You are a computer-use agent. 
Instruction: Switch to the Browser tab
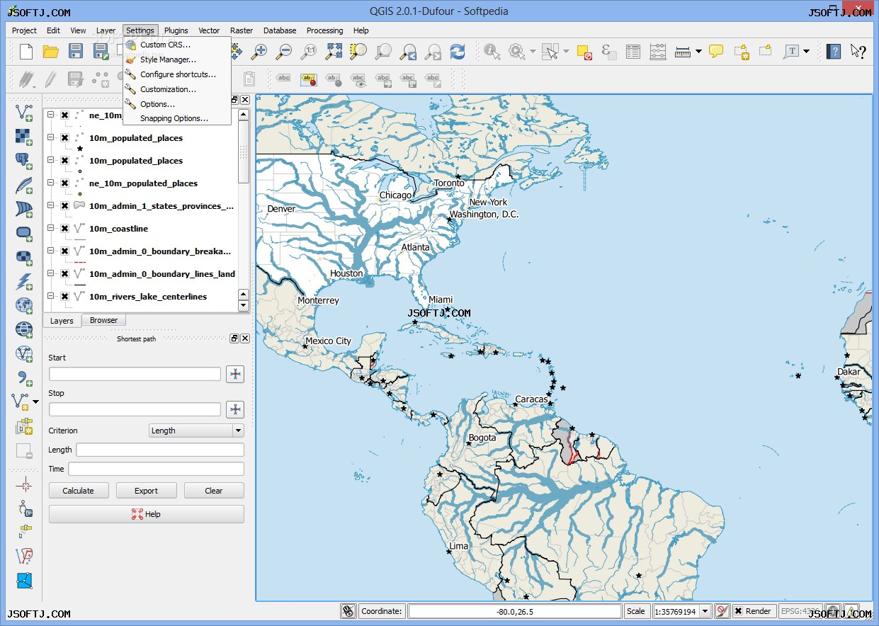tap(103, 320)
